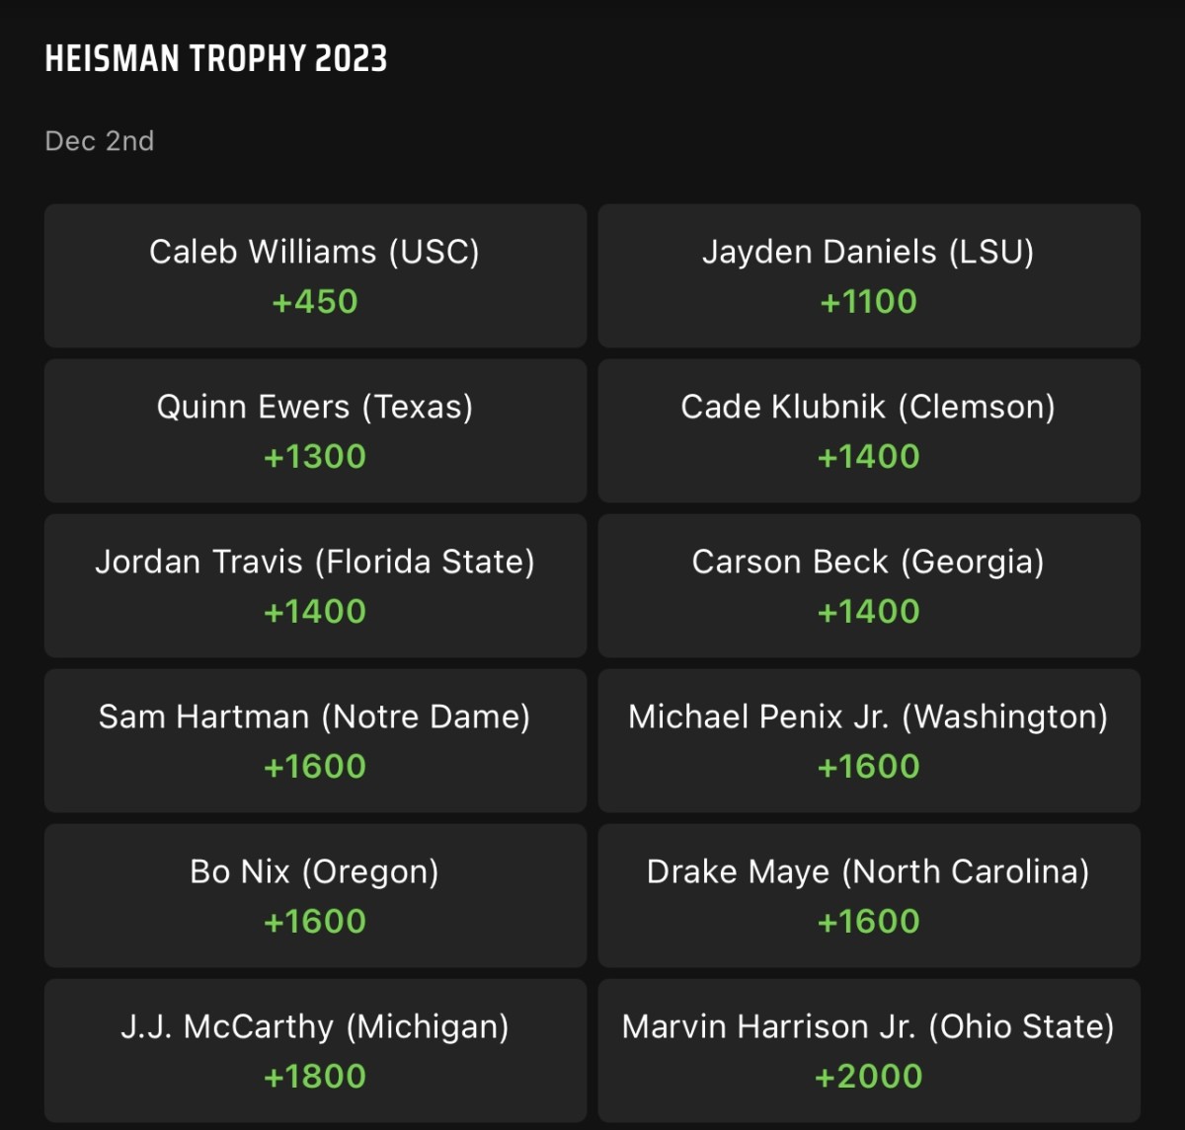
Task: Click Sam Hartman (Notre Dame) option
Action: [315, 740]
